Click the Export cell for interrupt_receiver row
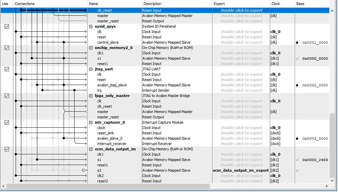 [x=241, y=144]
